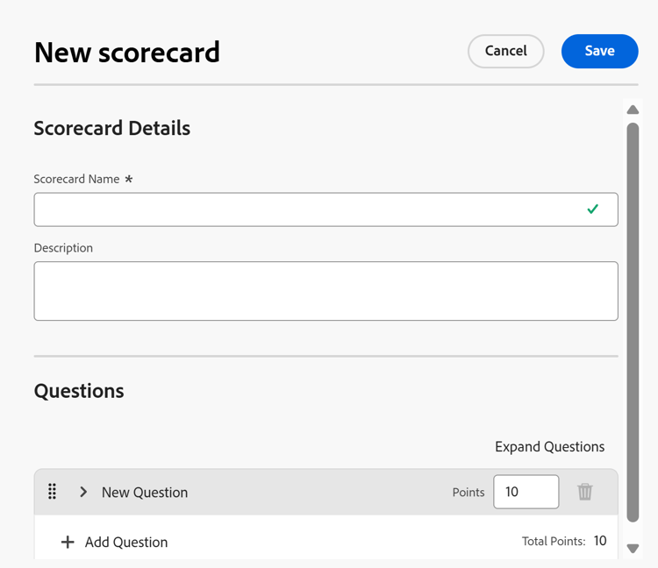
Task: Click the Questions section heading
Action: pyautogui.click(x=79, y=392)
